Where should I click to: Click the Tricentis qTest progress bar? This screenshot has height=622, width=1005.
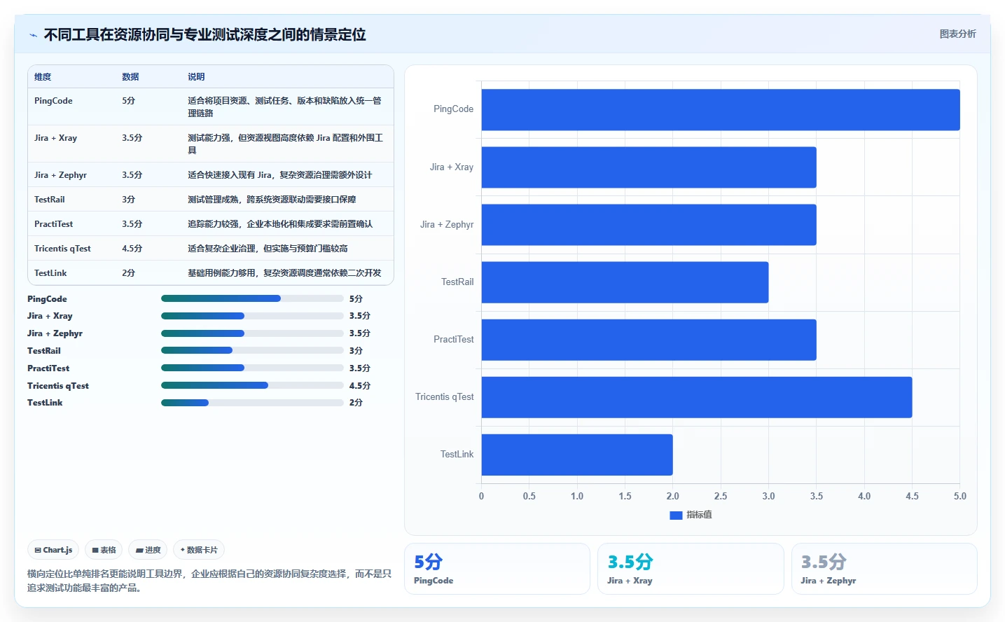click(x=252, y=385)
